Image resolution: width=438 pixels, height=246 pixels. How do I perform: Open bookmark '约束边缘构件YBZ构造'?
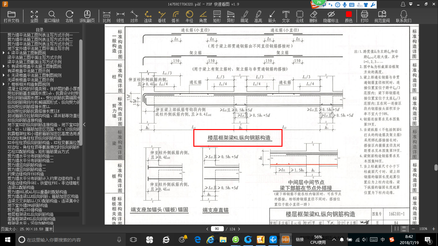pos(26,174)
